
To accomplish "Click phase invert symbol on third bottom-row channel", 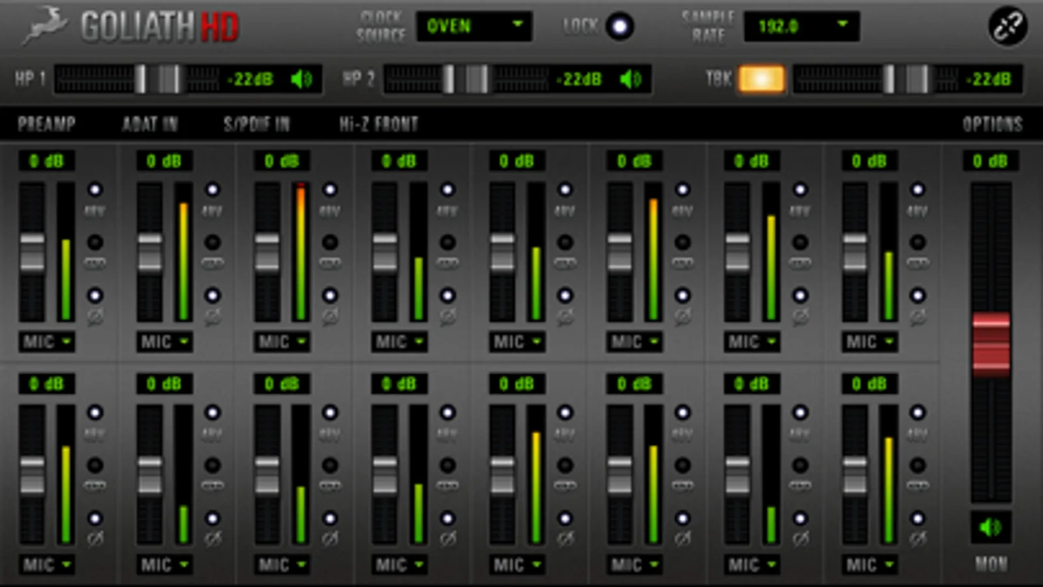I will pyautogui.click(x=330, y=539).
